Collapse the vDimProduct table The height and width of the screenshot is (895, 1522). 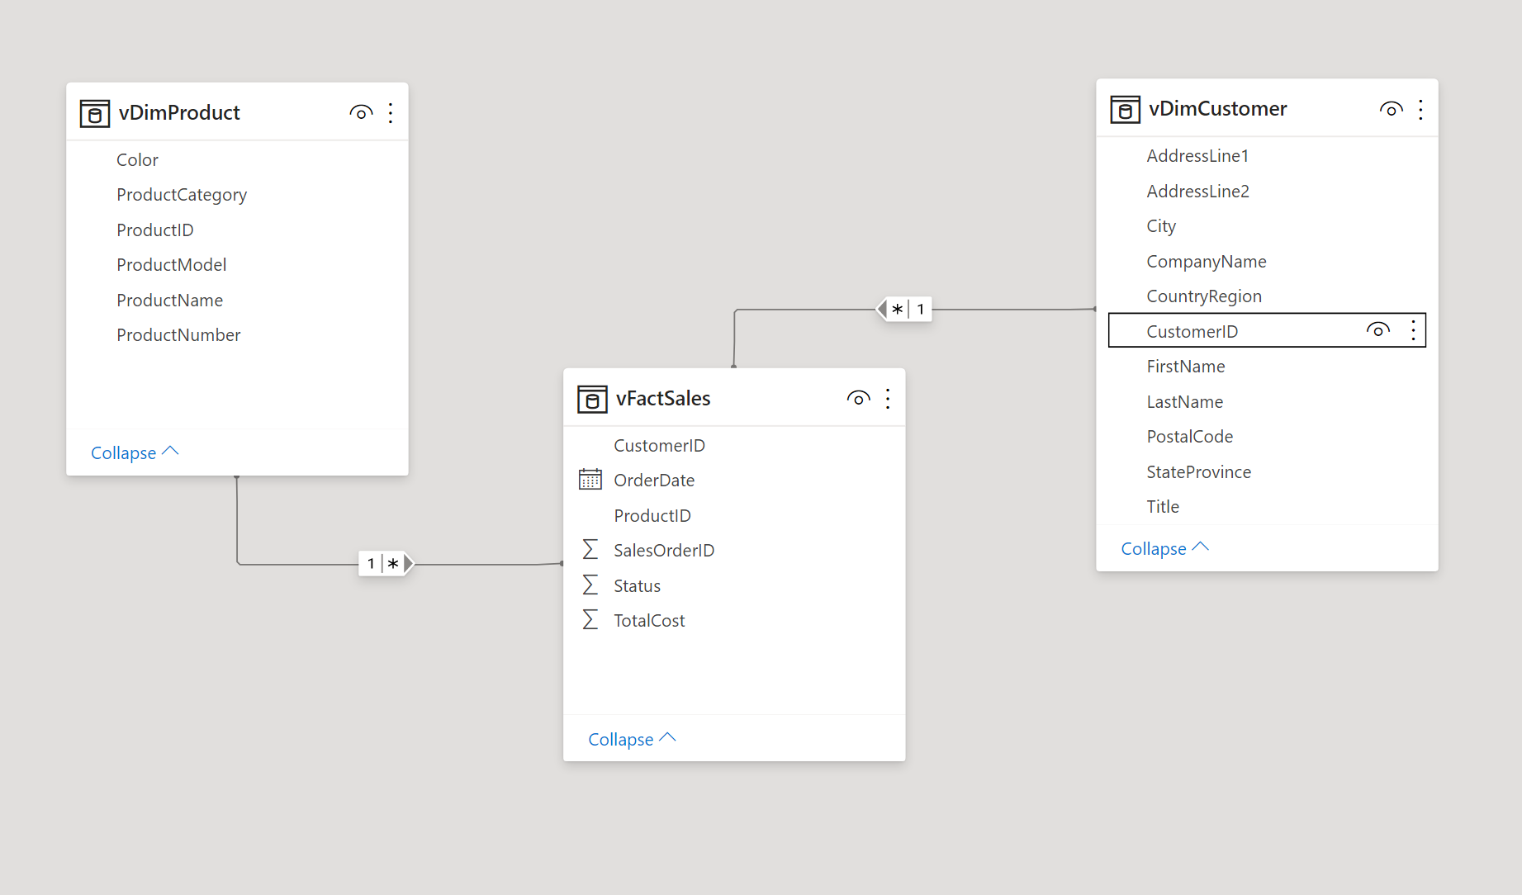pyautogui.click(x=135, y=452)
